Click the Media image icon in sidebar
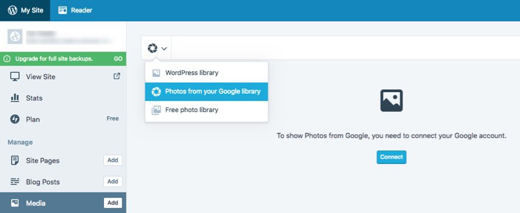Image resolution: width=520 pixels, height=213 pixels. (x=15, y=203)
